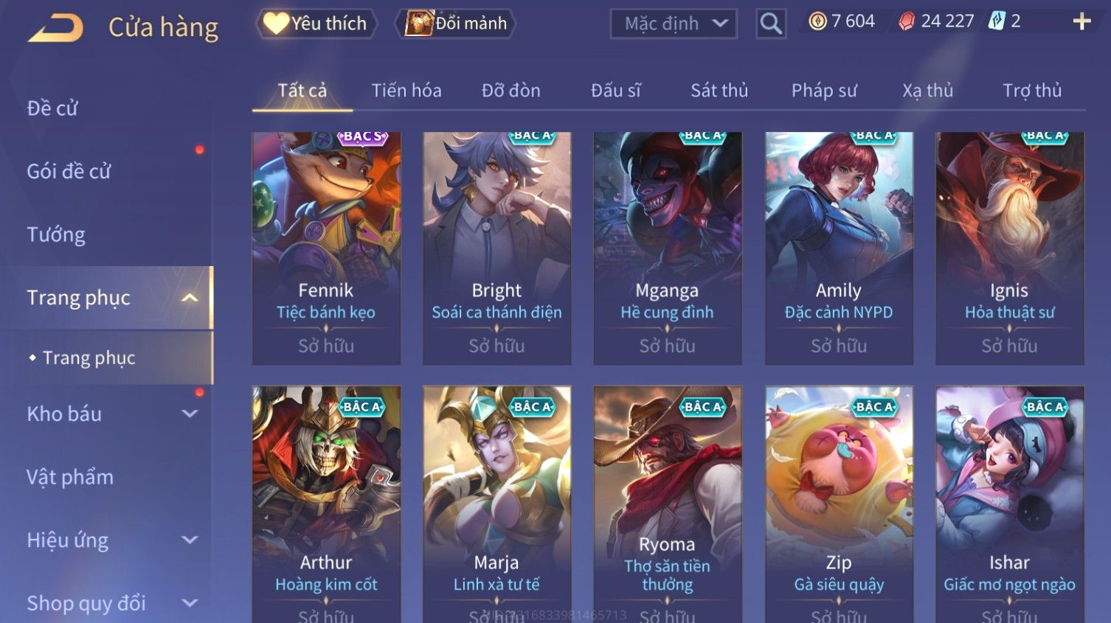This screenshot has width=1111, height=623.
Task: Tap the blue voucher ticket icon
Action: pos(997,21)
